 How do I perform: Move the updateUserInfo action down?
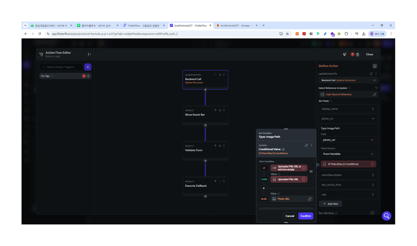tap(220, 75)
